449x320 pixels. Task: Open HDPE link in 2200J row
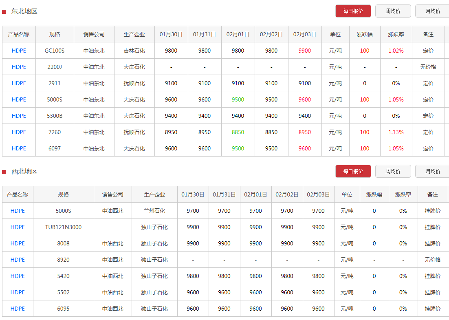tap(19, 67)
